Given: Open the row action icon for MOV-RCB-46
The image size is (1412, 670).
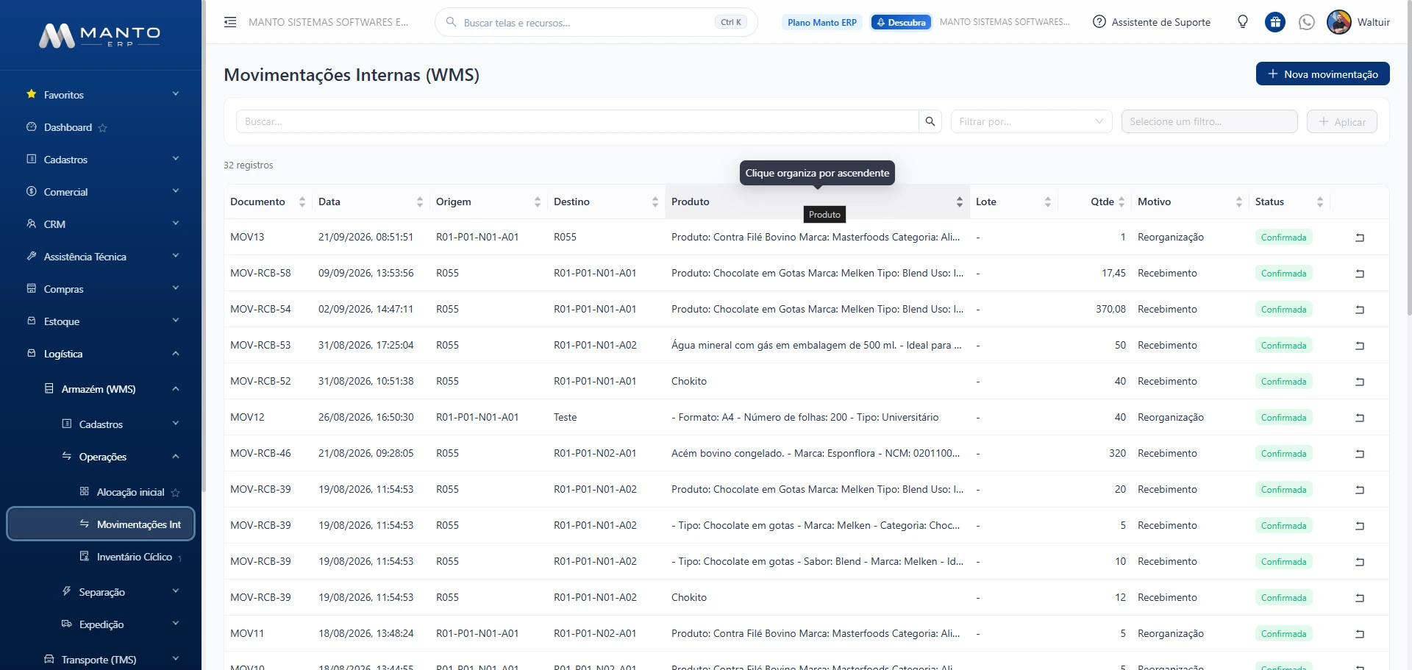Looking at the screenshot, I should click(x=1360, y=454).
